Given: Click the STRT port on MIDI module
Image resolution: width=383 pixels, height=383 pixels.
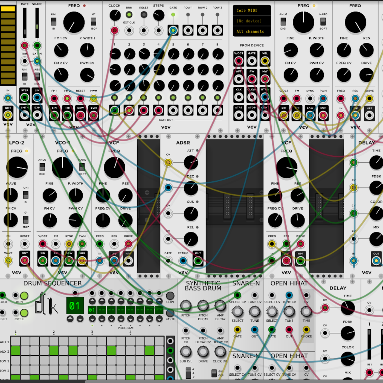Looking at the screenshot, I should pos(239,115).
